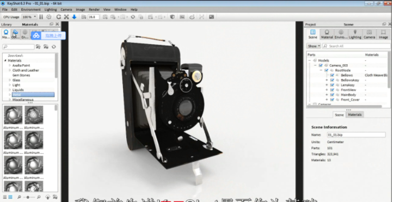Switch library to grid view icon
This screenshot has height=202, width=394.
(x=10, y=197)
